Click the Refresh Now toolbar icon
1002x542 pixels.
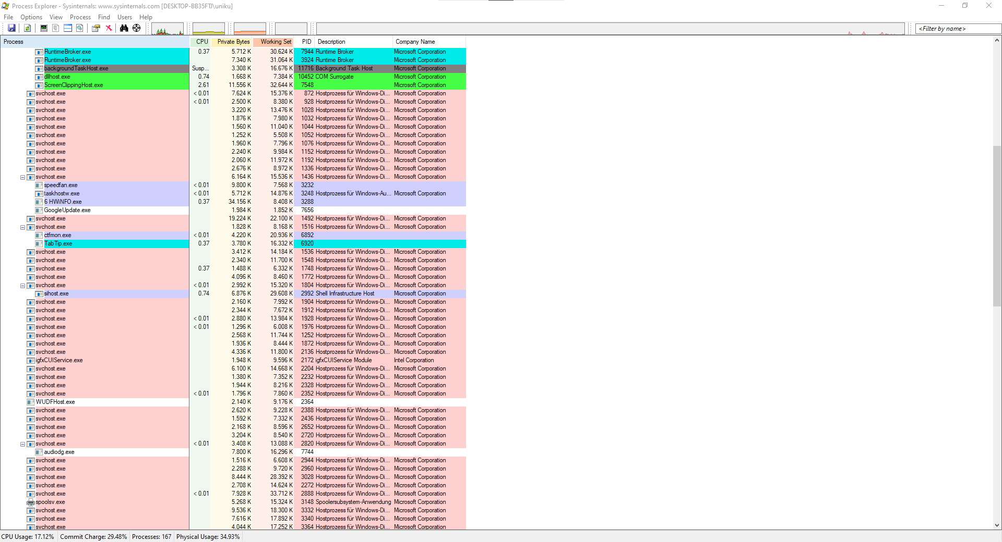[28, 28]
